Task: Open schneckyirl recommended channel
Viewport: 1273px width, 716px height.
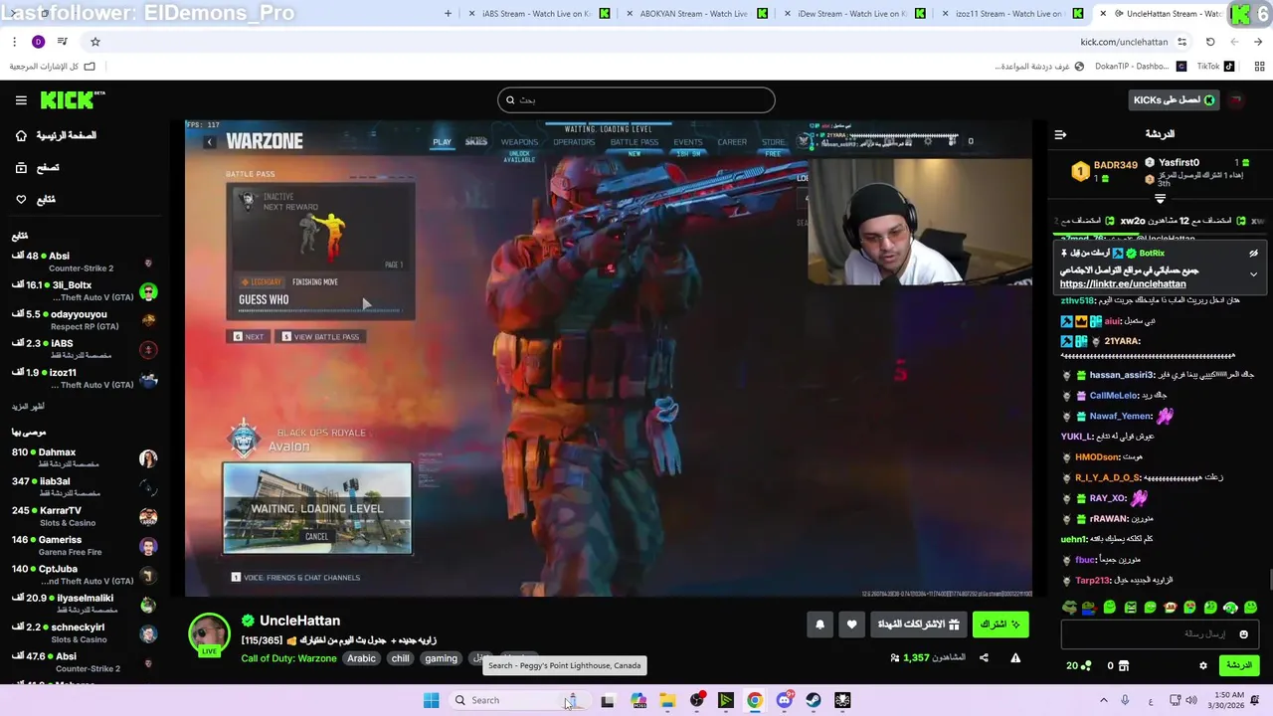Action: click(85, 632)
